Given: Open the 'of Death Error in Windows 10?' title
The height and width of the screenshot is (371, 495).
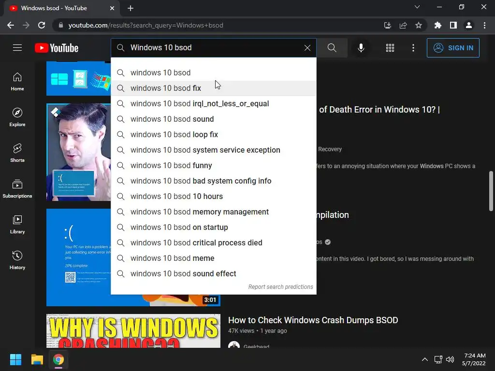Looking at the screenshot, I should pyautogui.click(x=379, y=110).
